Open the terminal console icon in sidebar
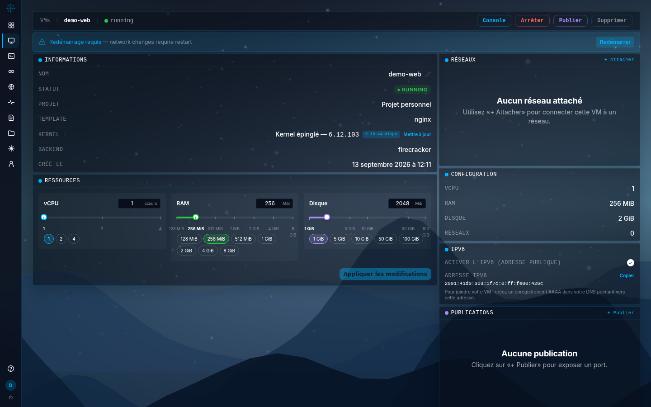The image size is (651, 407). (x=11, y=56)
